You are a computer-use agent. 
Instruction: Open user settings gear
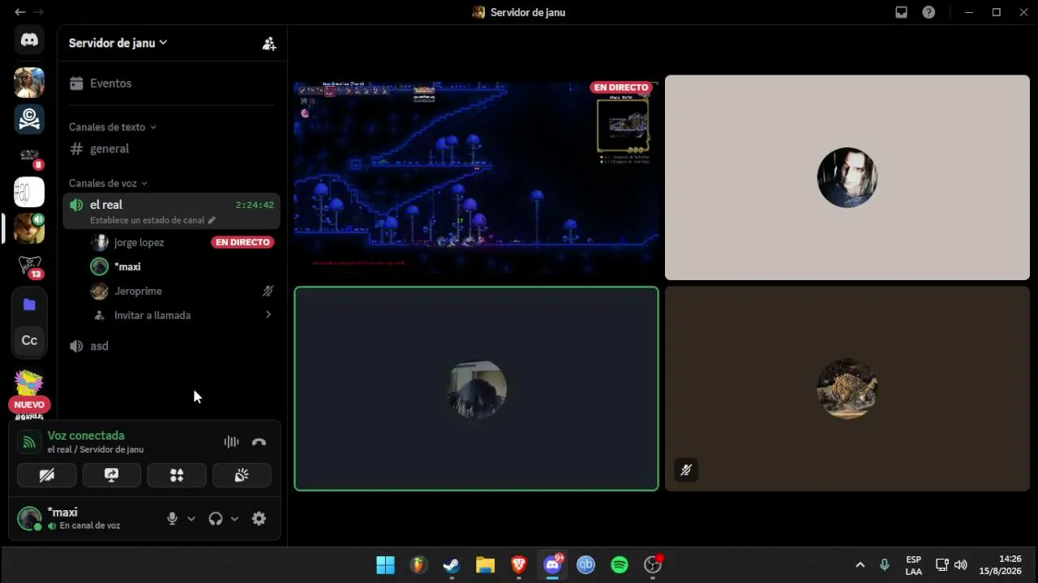[x=259, y=519]
